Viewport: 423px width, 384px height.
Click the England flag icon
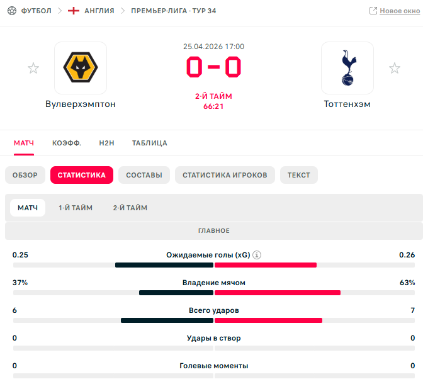tap(74, 11)
